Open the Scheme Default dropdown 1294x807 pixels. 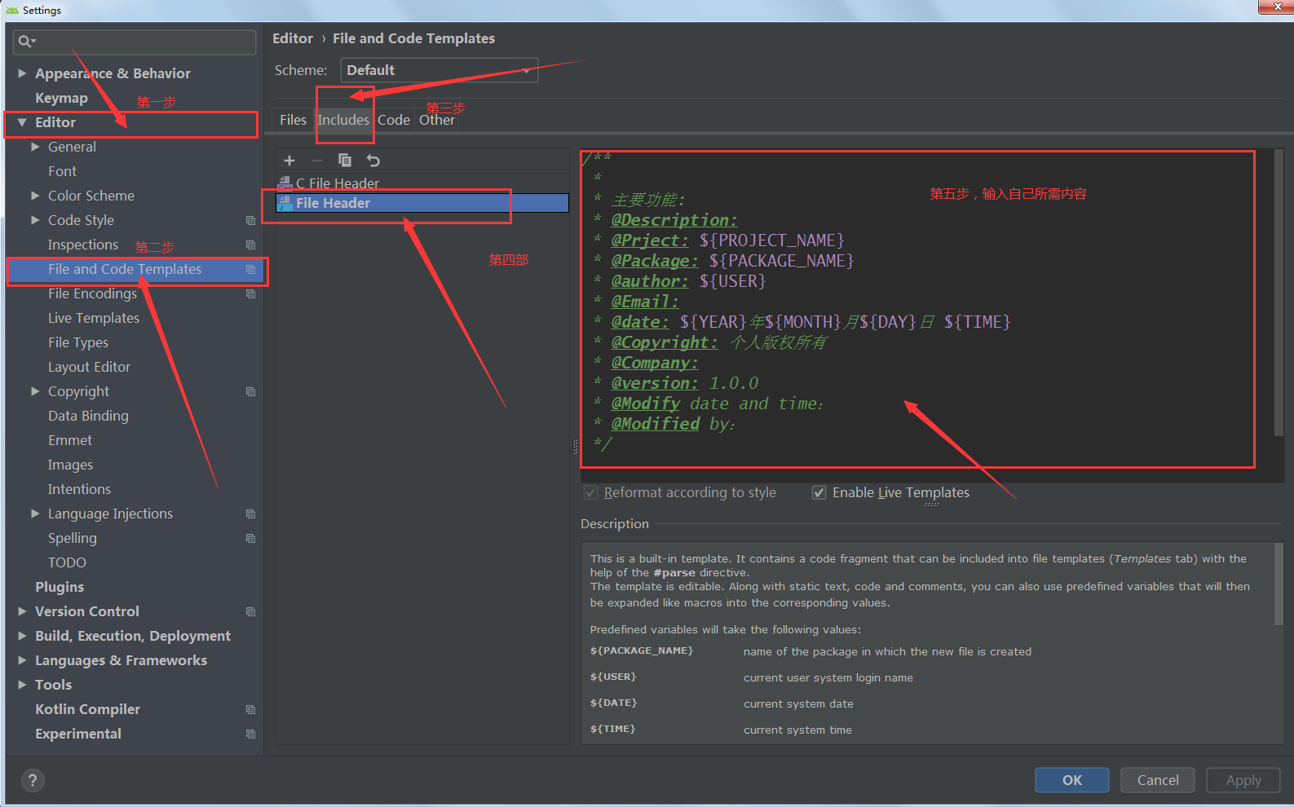[x=439, y=70]
